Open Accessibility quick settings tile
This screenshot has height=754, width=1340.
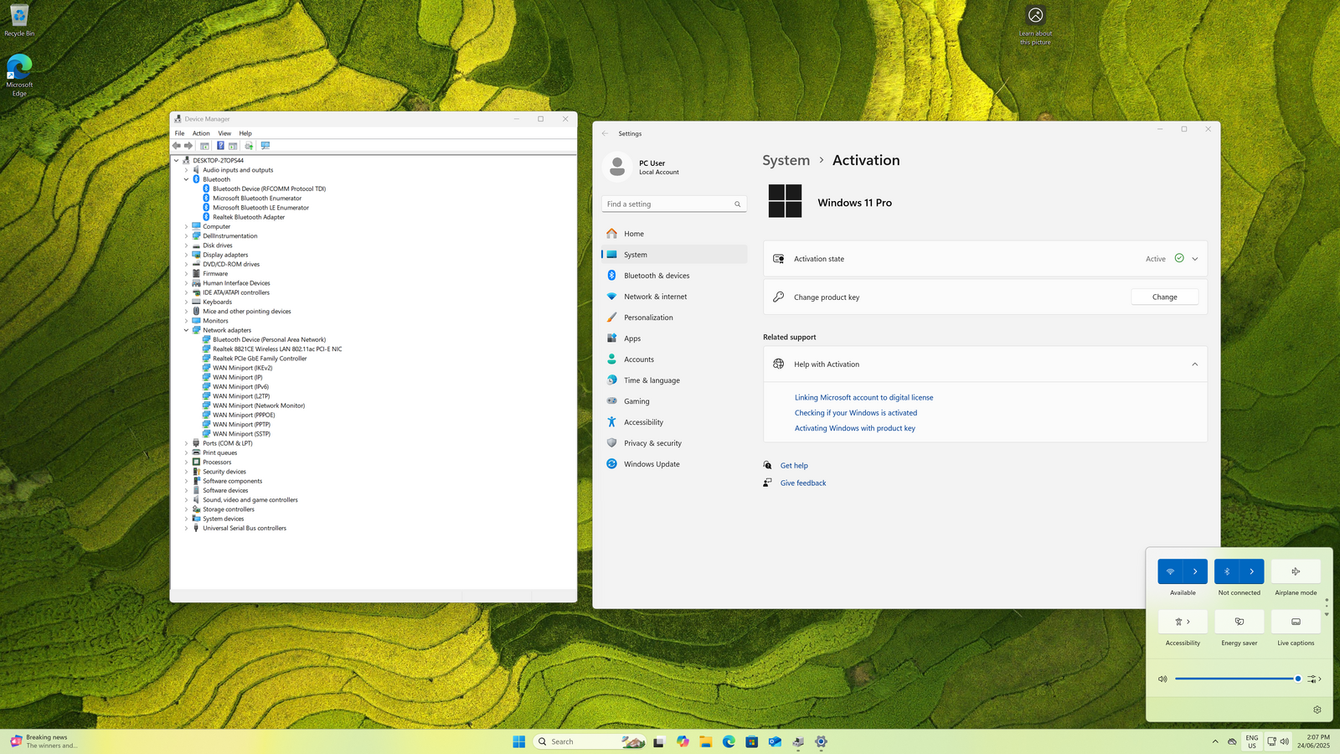1183,622
